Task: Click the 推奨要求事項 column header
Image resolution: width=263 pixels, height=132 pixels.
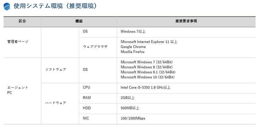Action: 186,21
